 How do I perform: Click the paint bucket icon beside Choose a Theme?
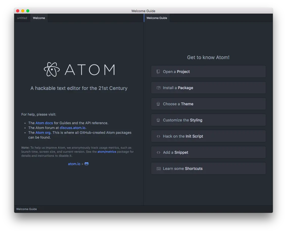tap(158, 104)
